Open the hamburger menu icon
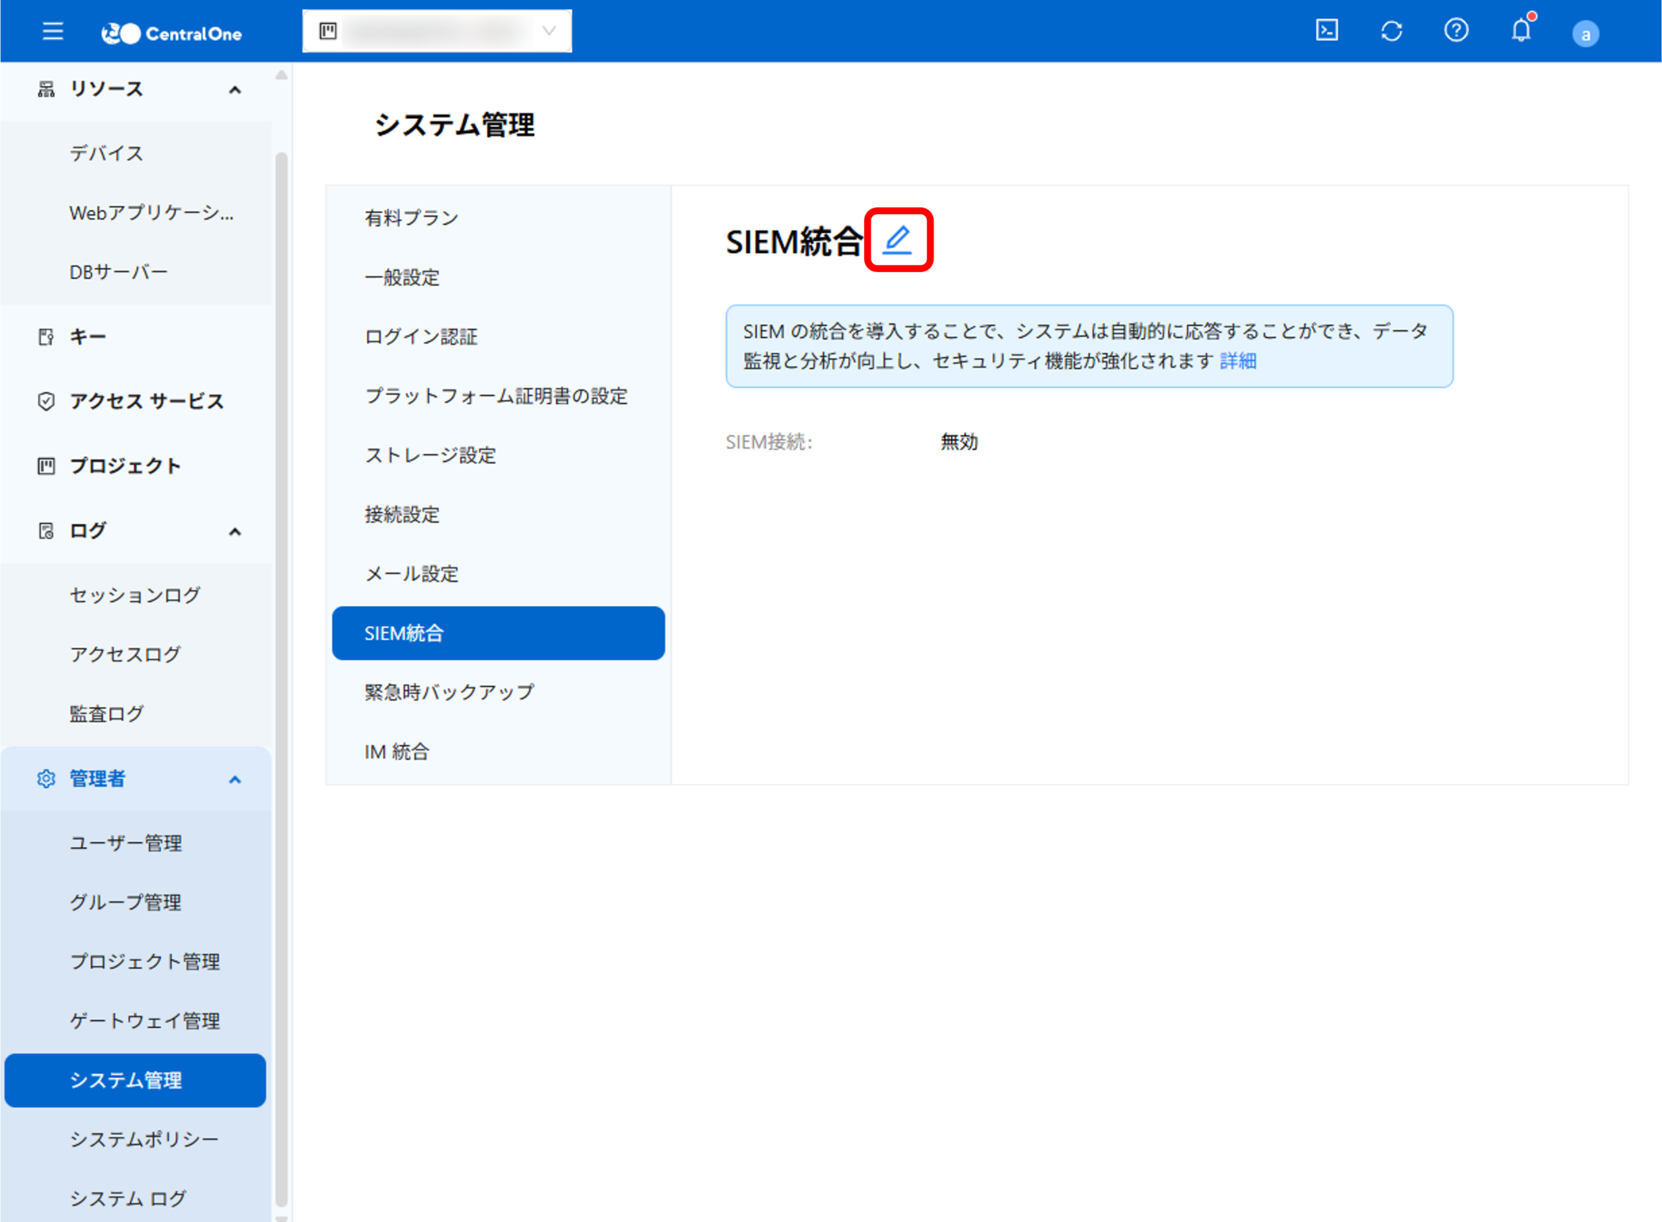Viewport: 1662px width, 1222px height. (53, 32)
